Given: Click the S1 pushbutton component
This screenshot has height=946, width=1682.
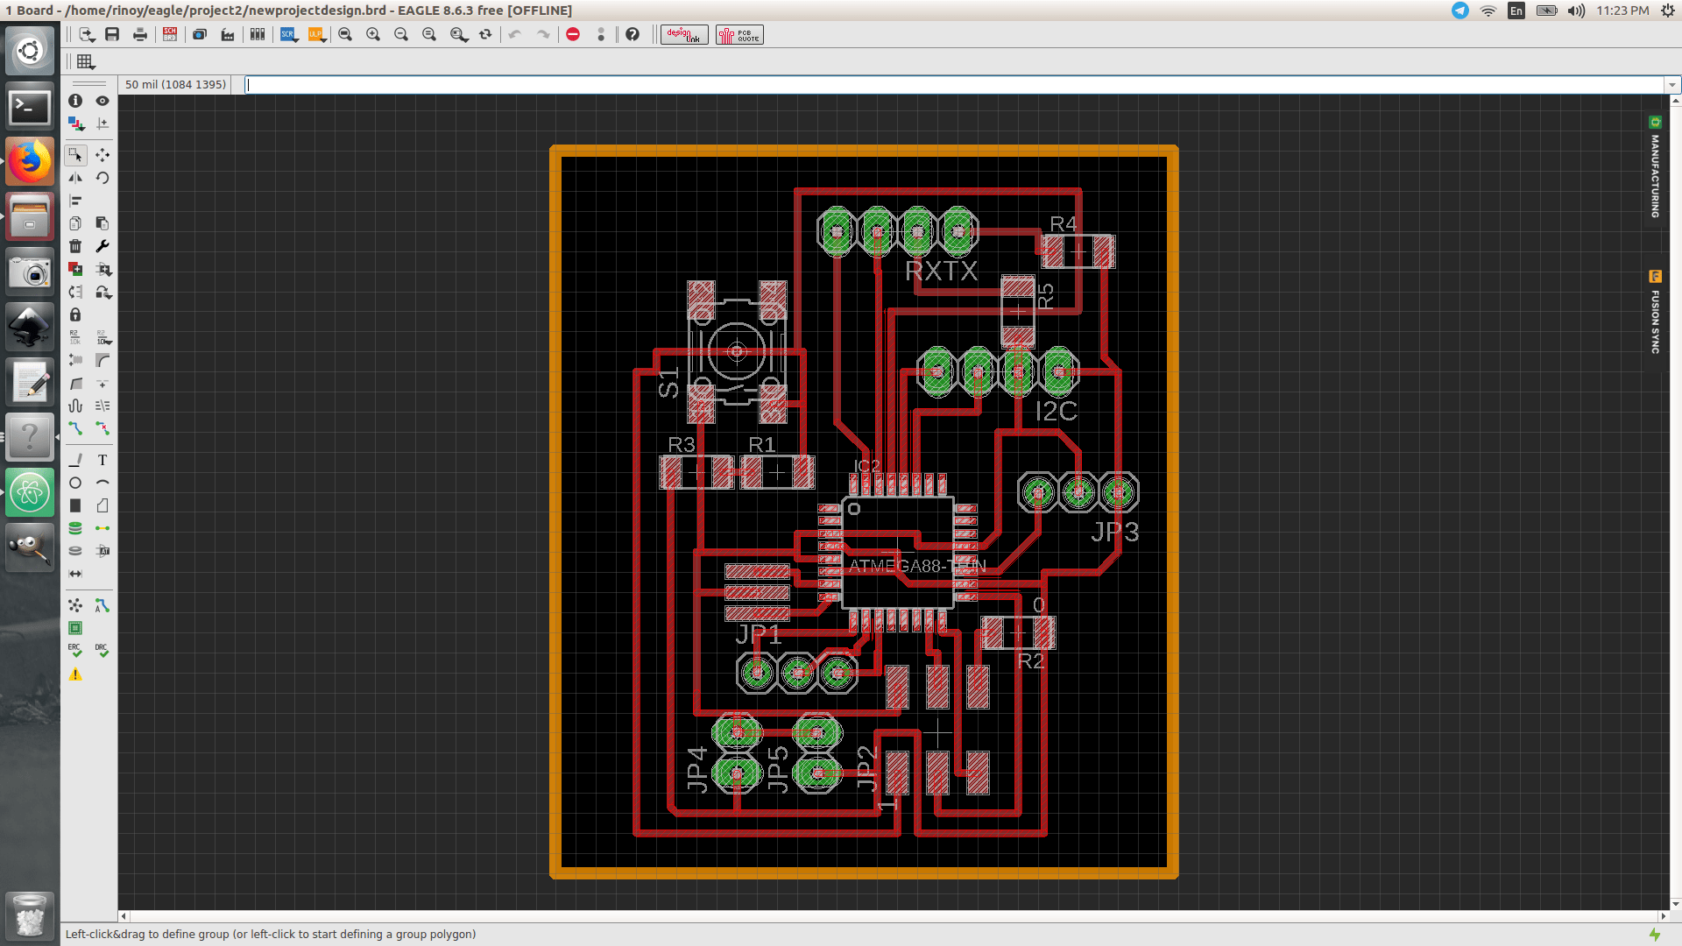Looking at the screenshot, I should coord(737,352).
